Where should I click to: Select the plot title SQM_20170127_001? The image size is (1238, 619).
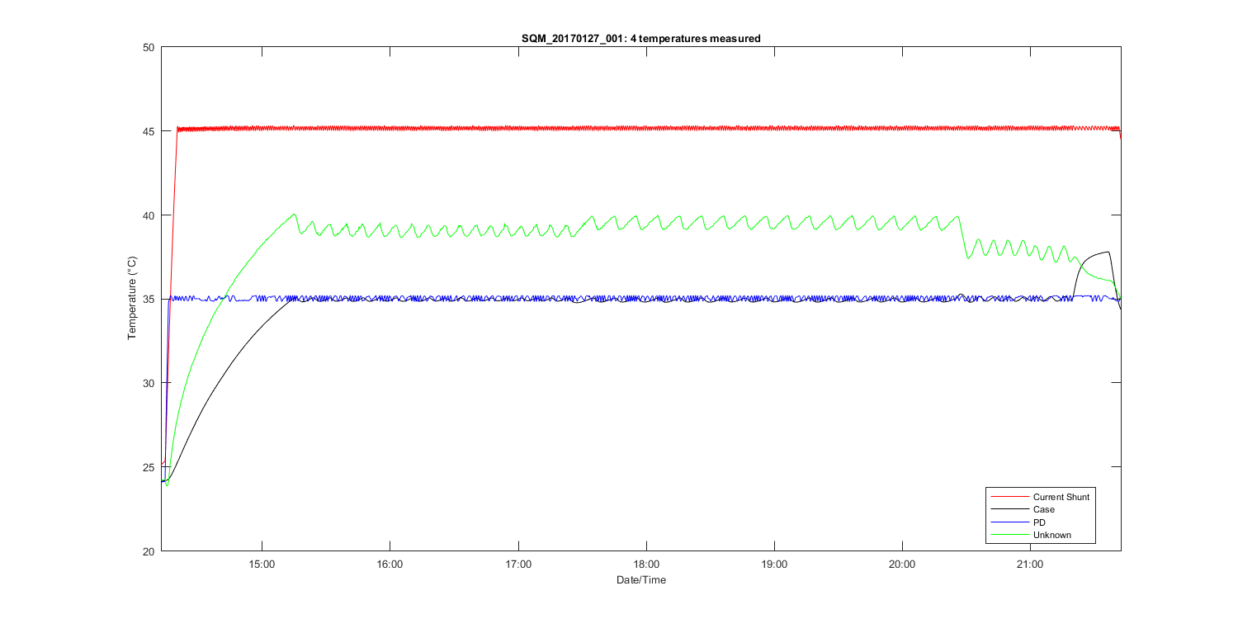[x=640, y=38]
